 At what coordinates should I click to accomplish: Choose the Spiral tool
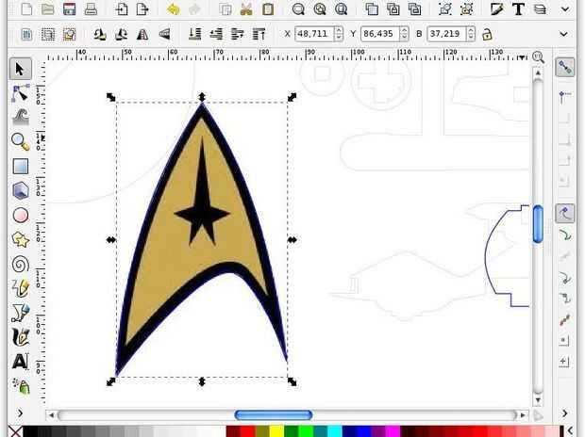click(20, 264)
